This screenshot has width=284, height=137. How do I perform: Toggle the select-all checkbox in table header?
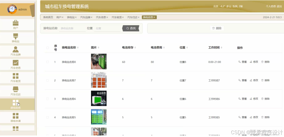pyautogui.click(x=47, y=48)
